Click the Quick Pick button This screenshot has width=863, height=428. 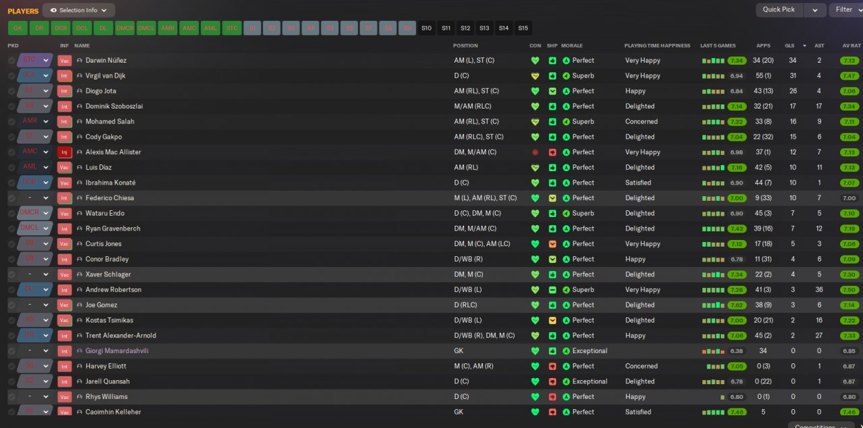(779, 10)
